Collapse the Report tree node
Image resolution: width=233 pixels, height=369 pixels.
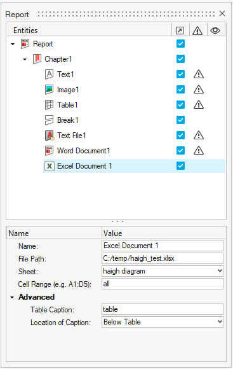pos(13,44)
